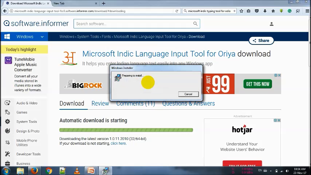Click the Games category icon
Screen dimensions: 311x175
tap(8, 112)
